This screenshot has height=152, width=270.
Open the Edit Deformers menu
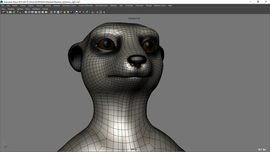(x=102, y=5)
